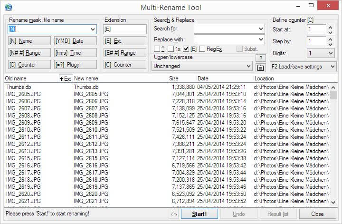Viewport: 342px width, 224px height.
Task: Click the question mark help button
Action: 260,58
